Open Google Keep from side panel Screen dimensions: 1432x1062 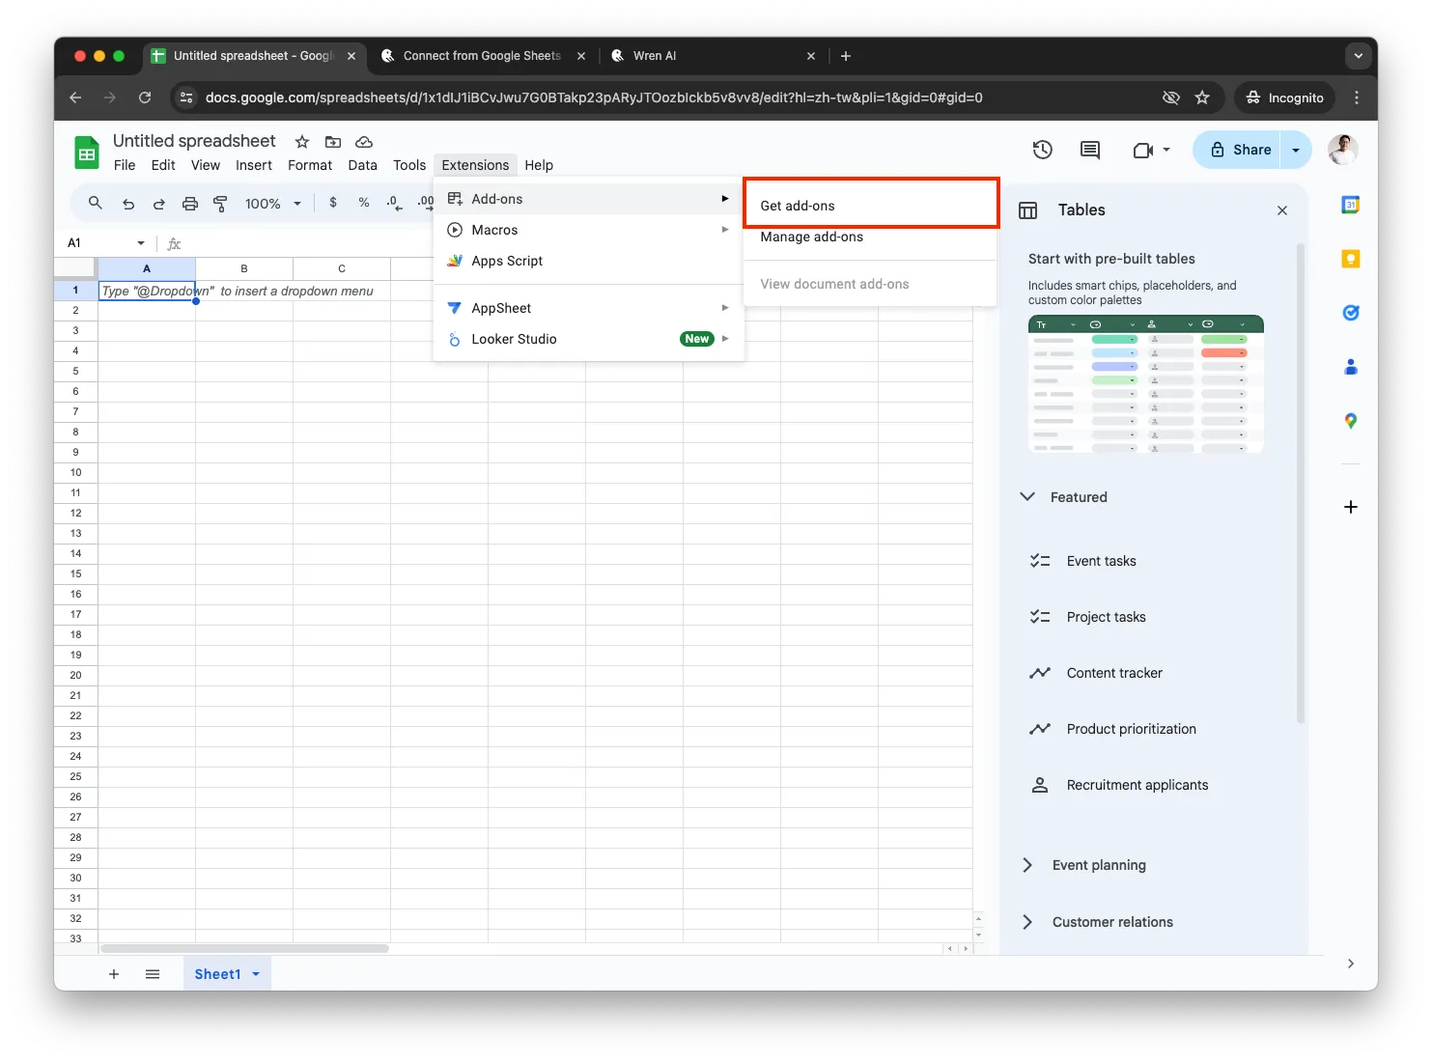click(x=1350, y=259)
